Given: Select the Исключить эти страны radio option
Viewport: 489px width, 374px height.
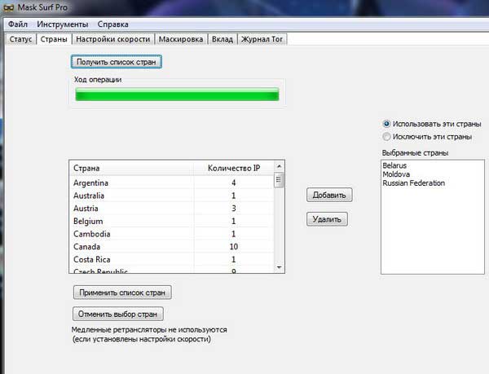Looking at the screenshot, I should pyautogui.click(x=386, y=137).
